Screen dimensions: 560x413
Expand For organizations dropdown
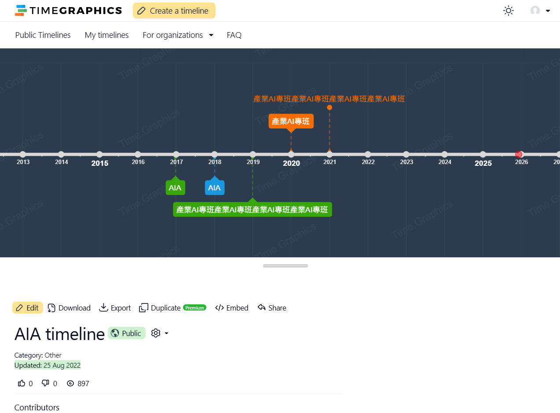pos(178,35)
